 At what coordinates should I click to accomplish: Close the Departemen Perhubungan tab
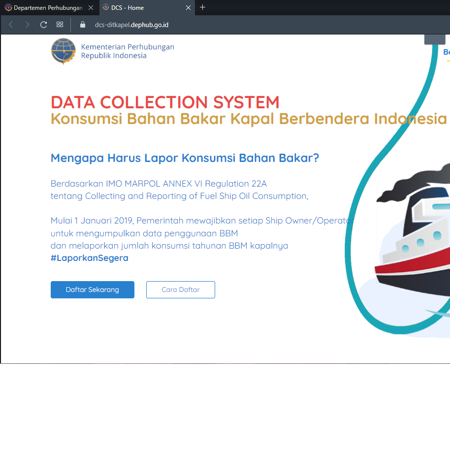[91, 7]
